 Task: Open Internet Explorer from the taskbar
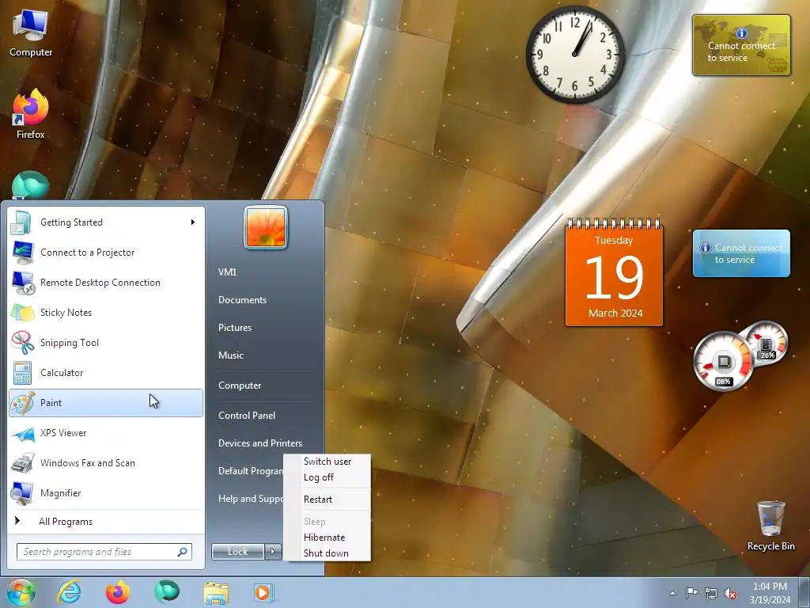69,593
